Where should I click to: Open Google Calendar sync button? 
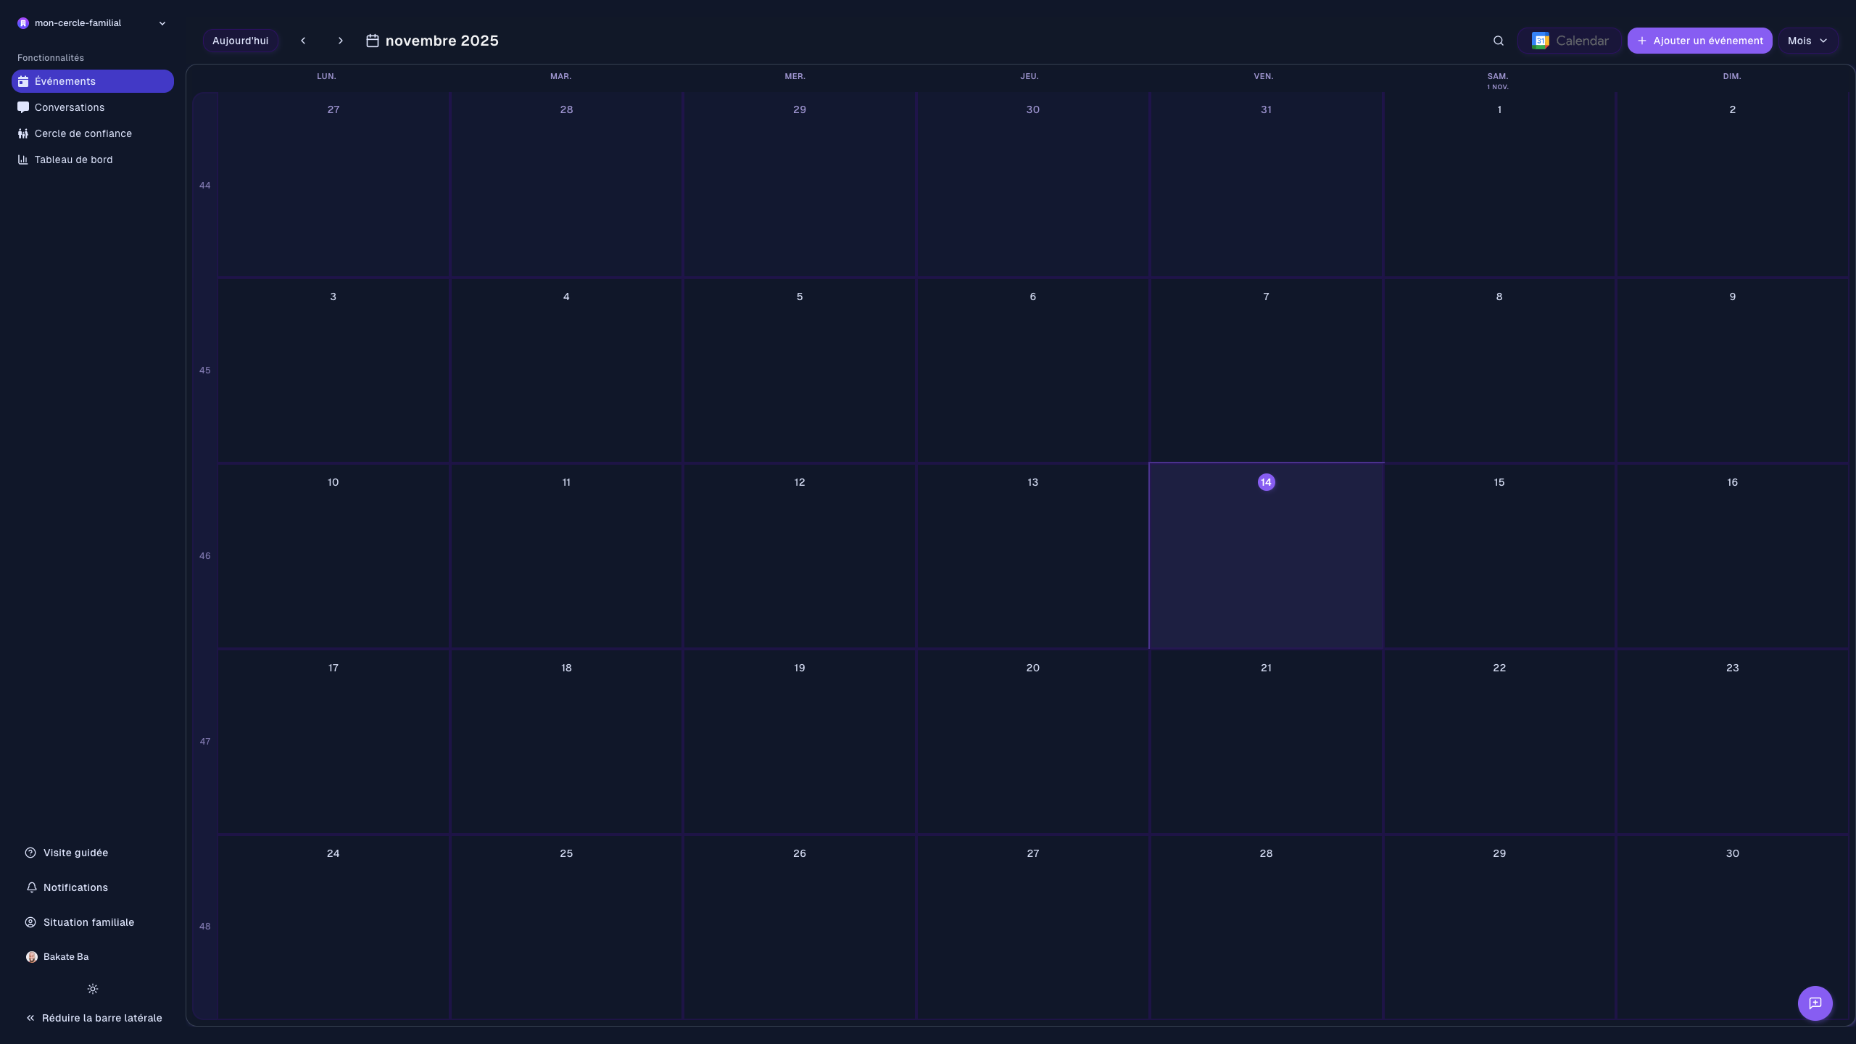[1570, 41]
